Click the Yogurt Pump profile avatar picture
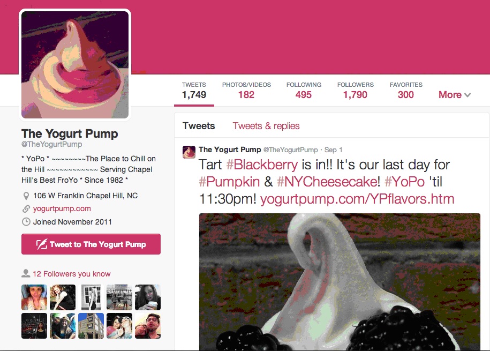 75,65
